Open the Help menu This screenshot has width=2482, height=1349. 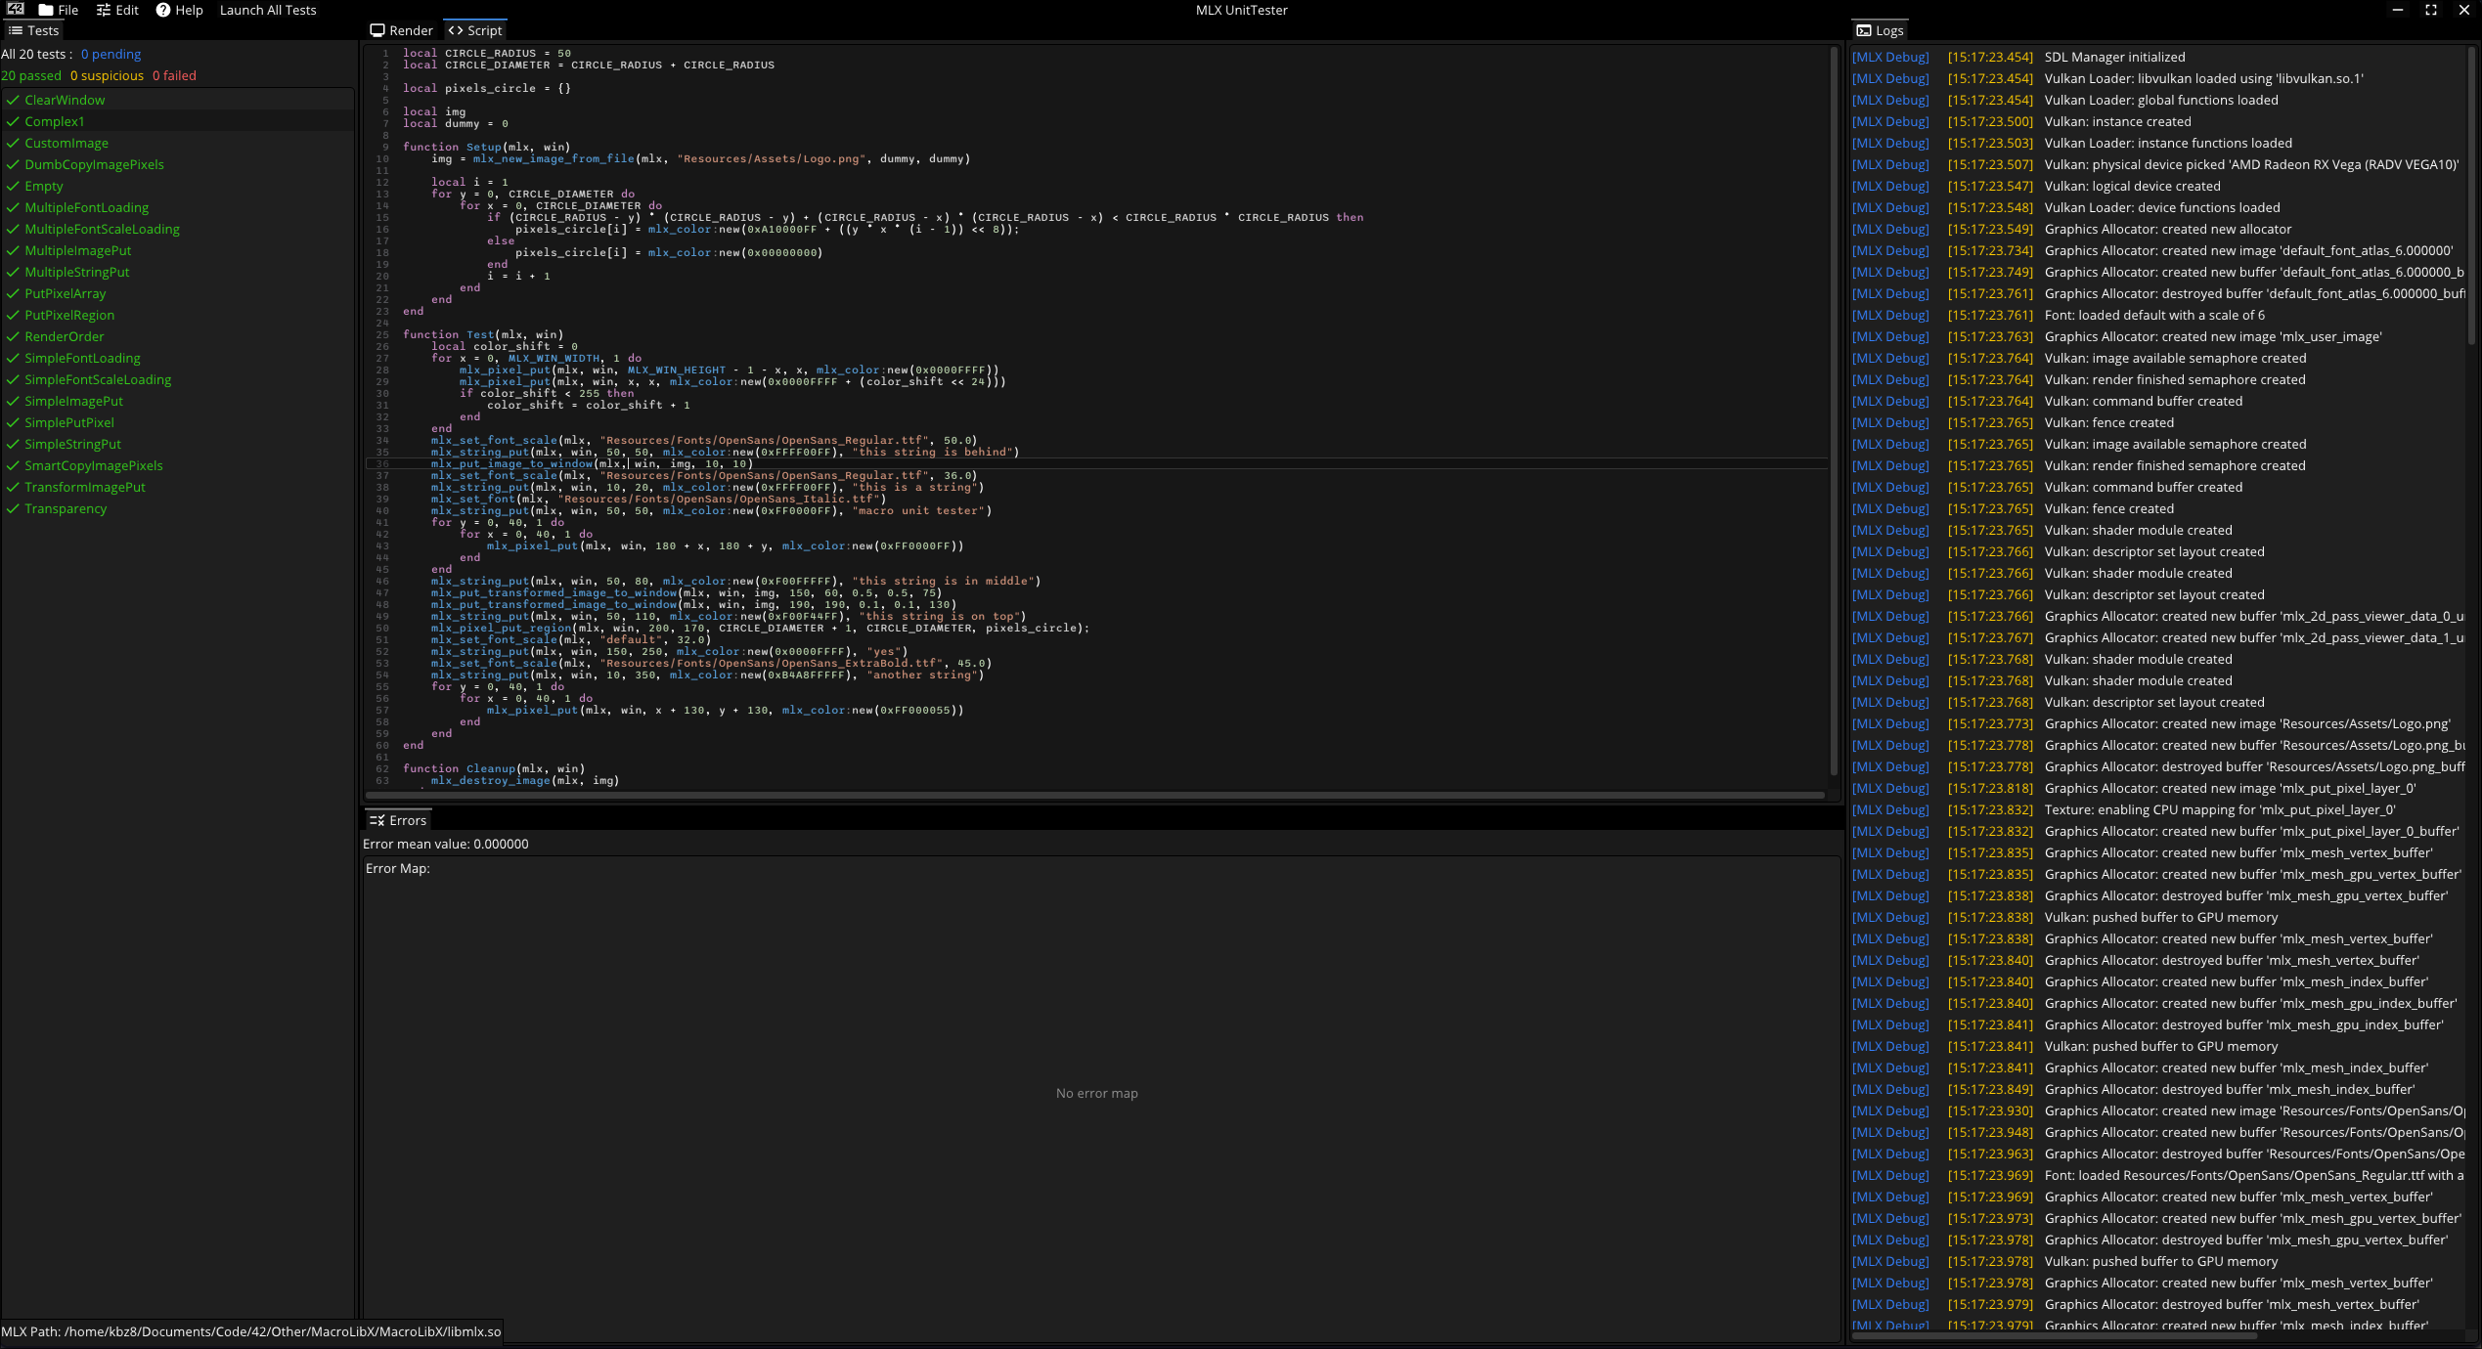pos(179,10)
